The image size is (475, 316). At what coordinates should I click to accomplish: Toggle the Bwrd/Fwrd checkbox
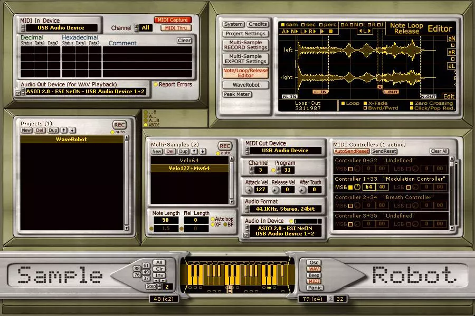[x=365, y=108]
